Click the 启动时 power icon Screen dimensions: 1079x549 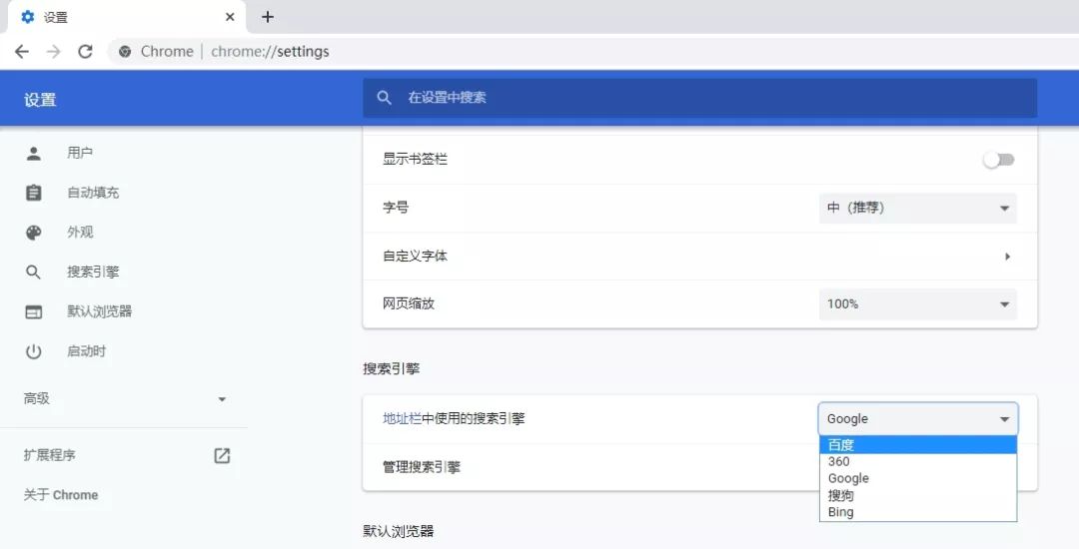click(x=34, y=351)
